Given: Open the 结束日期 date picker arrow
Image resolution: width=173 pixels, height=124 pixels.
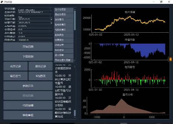Looking at the screenshot, I should point(51,23).
